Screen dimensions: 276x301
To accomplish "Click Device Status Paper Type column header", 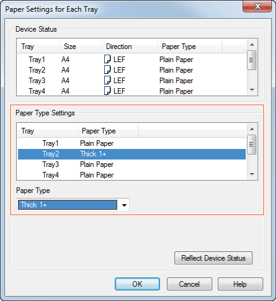I will pyautogui.click(x=190, y=47).
